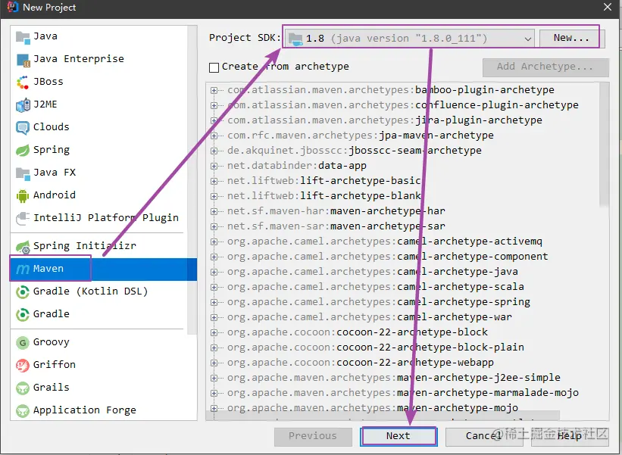Select cocoon-22-archetype-block-plain row
This screenshot has width=622, height=455.
point(375,347)
